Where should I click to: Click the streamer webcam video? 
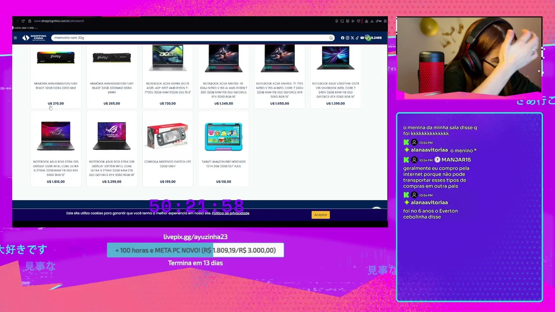pos(469,55)
